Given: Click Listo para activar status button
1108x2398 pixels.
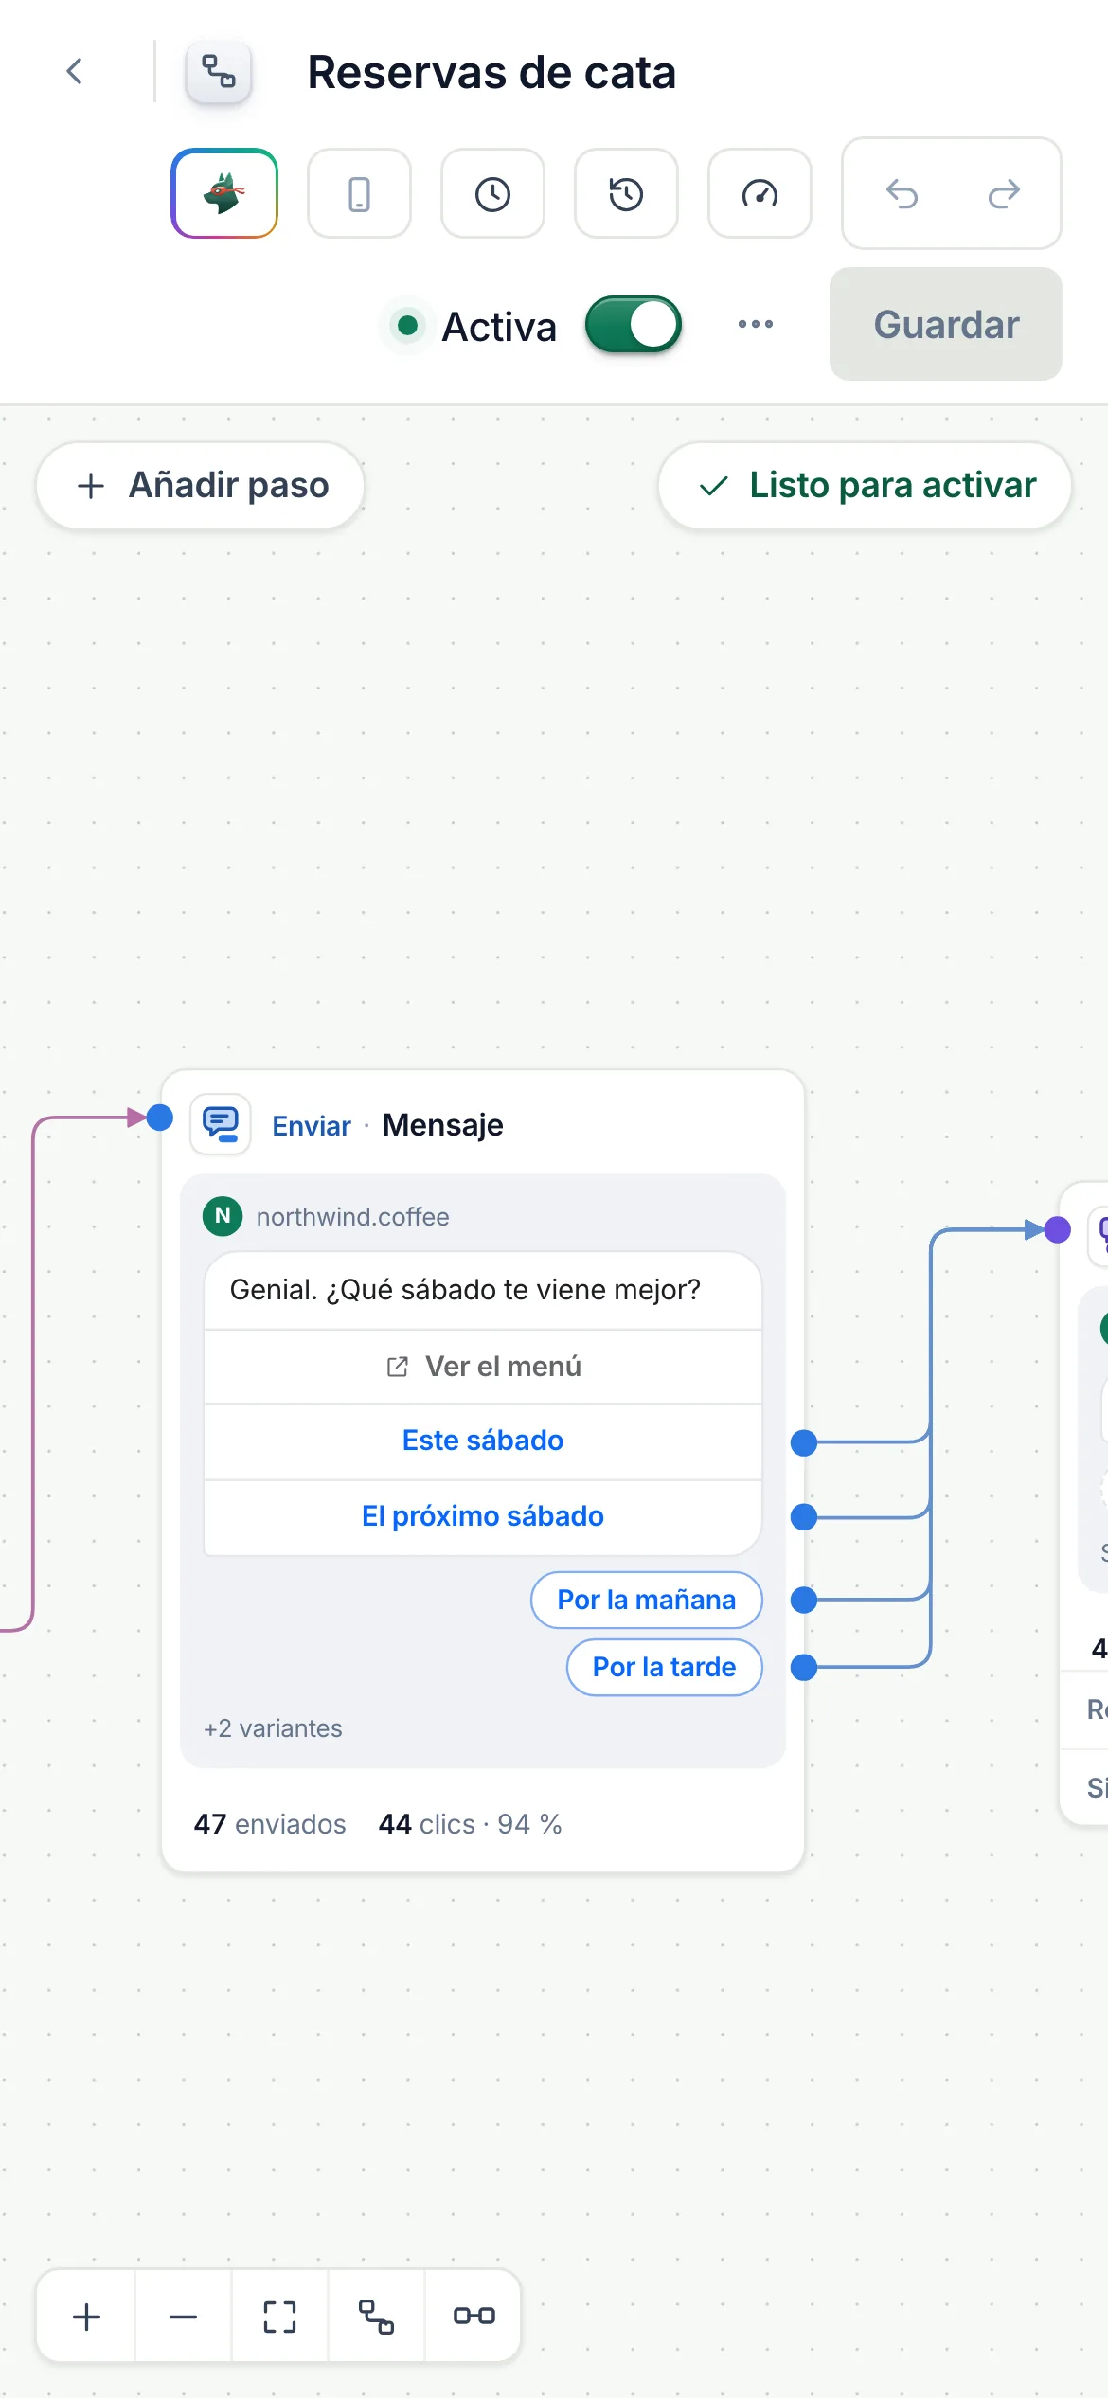Looking at the screenshot, I should point(866,485).
